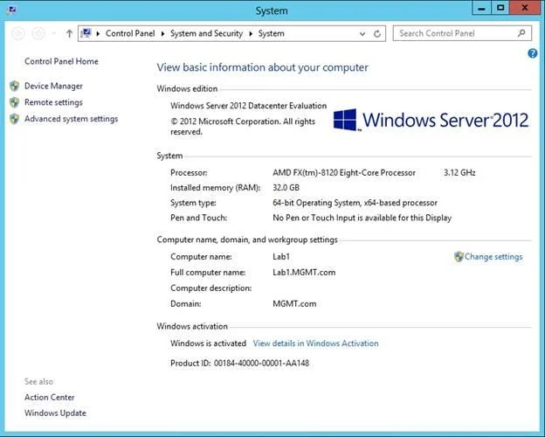Screen dimensions: 545x437
Task: Select System and Security breadcrumb
Action: point(206,33)
